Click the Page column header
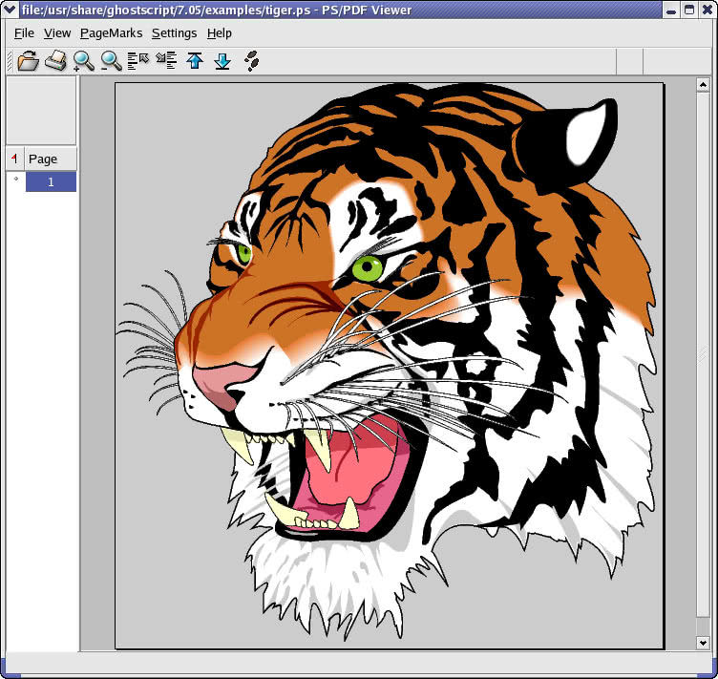The height and width of the screenshot is (679, 718). point(51,159)
